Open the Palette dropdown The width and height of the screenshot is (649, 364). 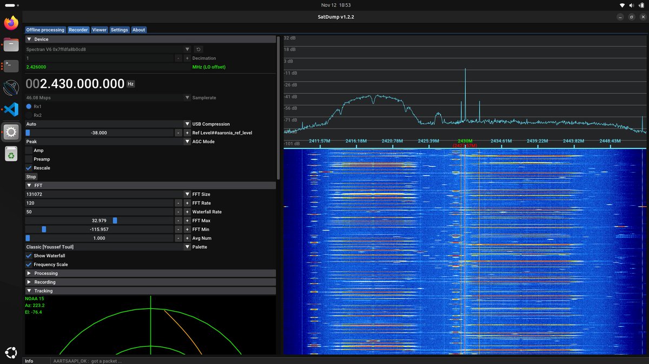coord(108,247)
